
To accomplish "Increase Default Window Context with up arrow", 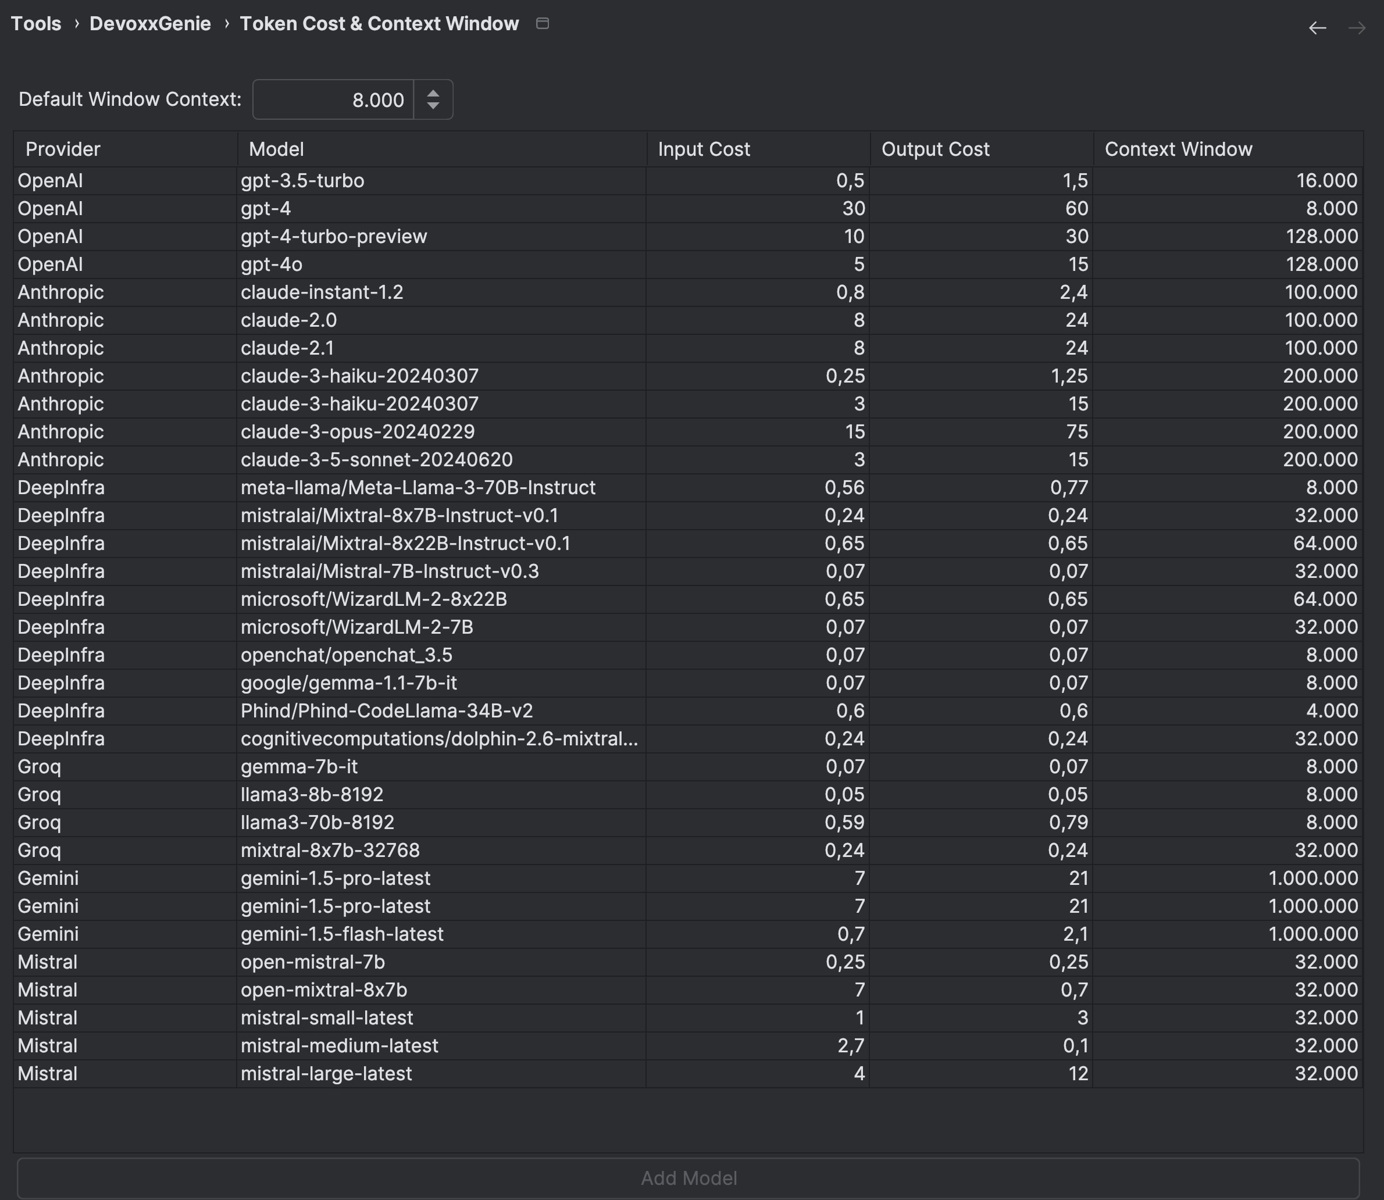I will [433, 93].
